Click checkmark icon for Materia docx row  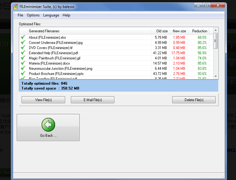tap(23, 63)
